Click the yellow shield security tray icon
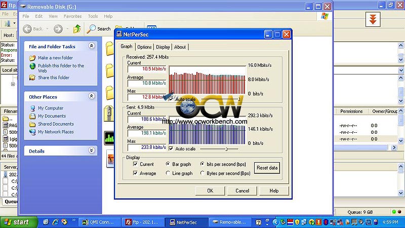405x228 pixels. click(x=297, y=222)
